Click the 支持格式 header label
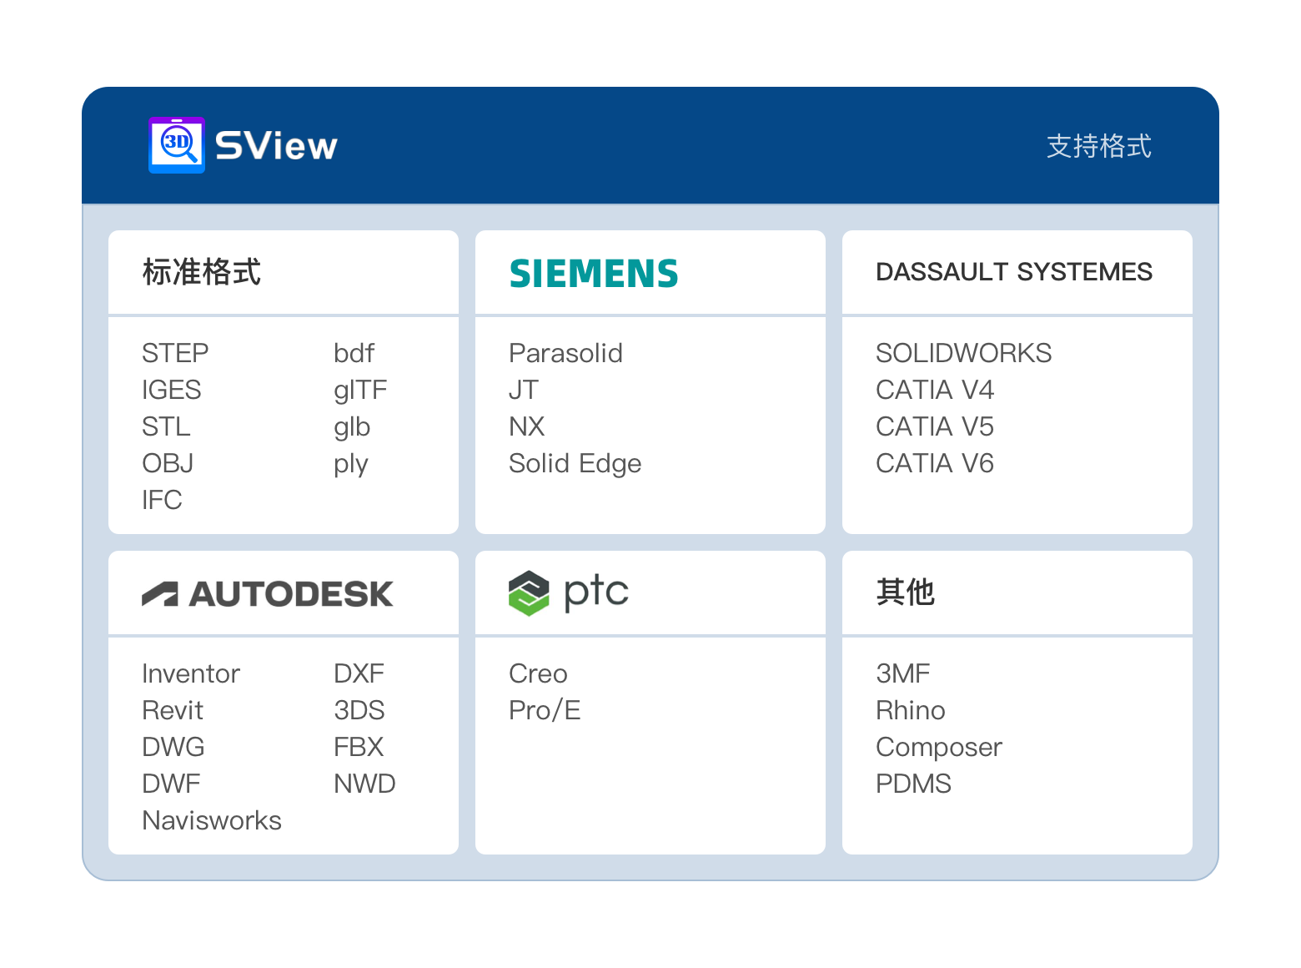Screen dimensions: 1301x968 click(x=1098, y=146)
